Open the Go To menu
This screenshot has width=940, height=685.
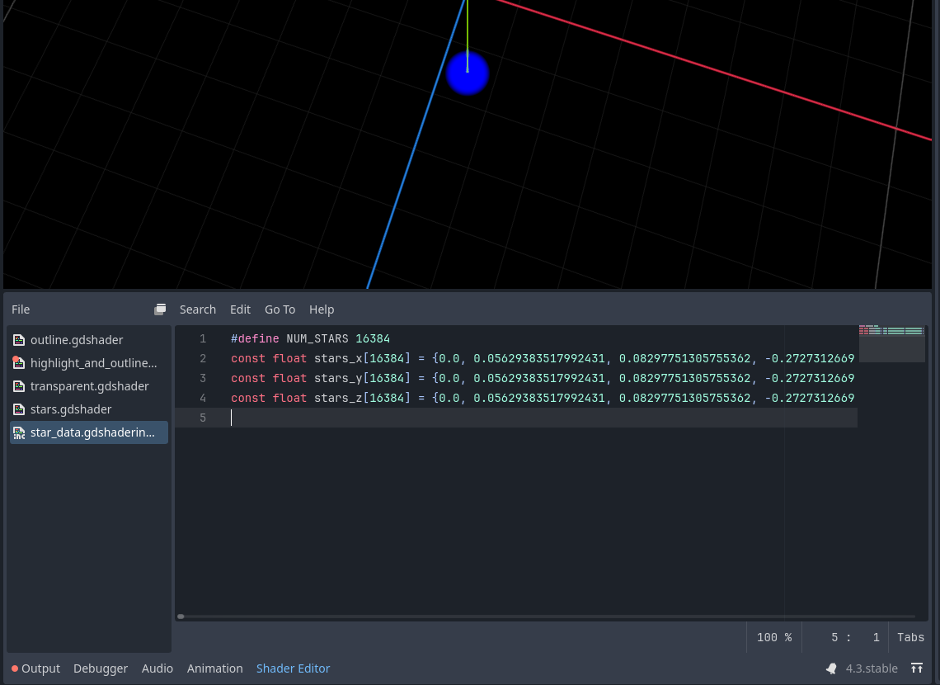(x=280, y=309)
